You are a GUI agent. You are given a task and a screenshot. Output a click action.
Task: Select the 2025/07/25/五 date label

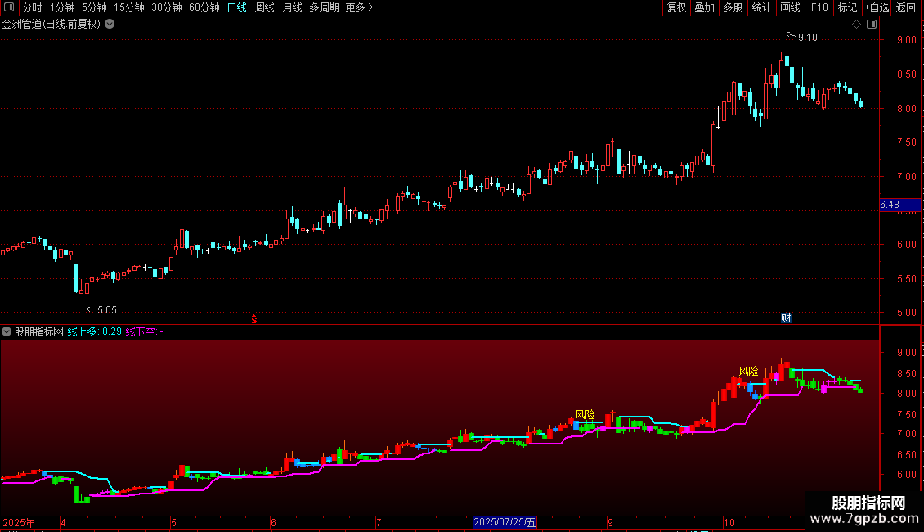[505, 522]
